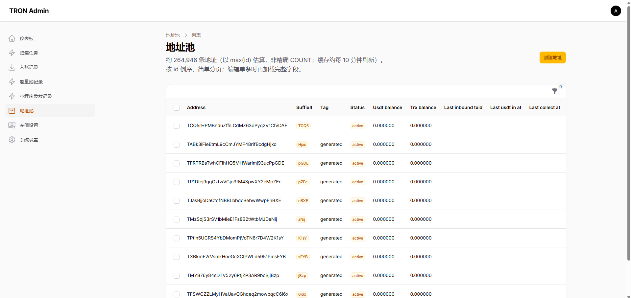Screen dimensions: 631x298
Task: Click the sFYB suffix badge
Action: [x=303, y=257]
